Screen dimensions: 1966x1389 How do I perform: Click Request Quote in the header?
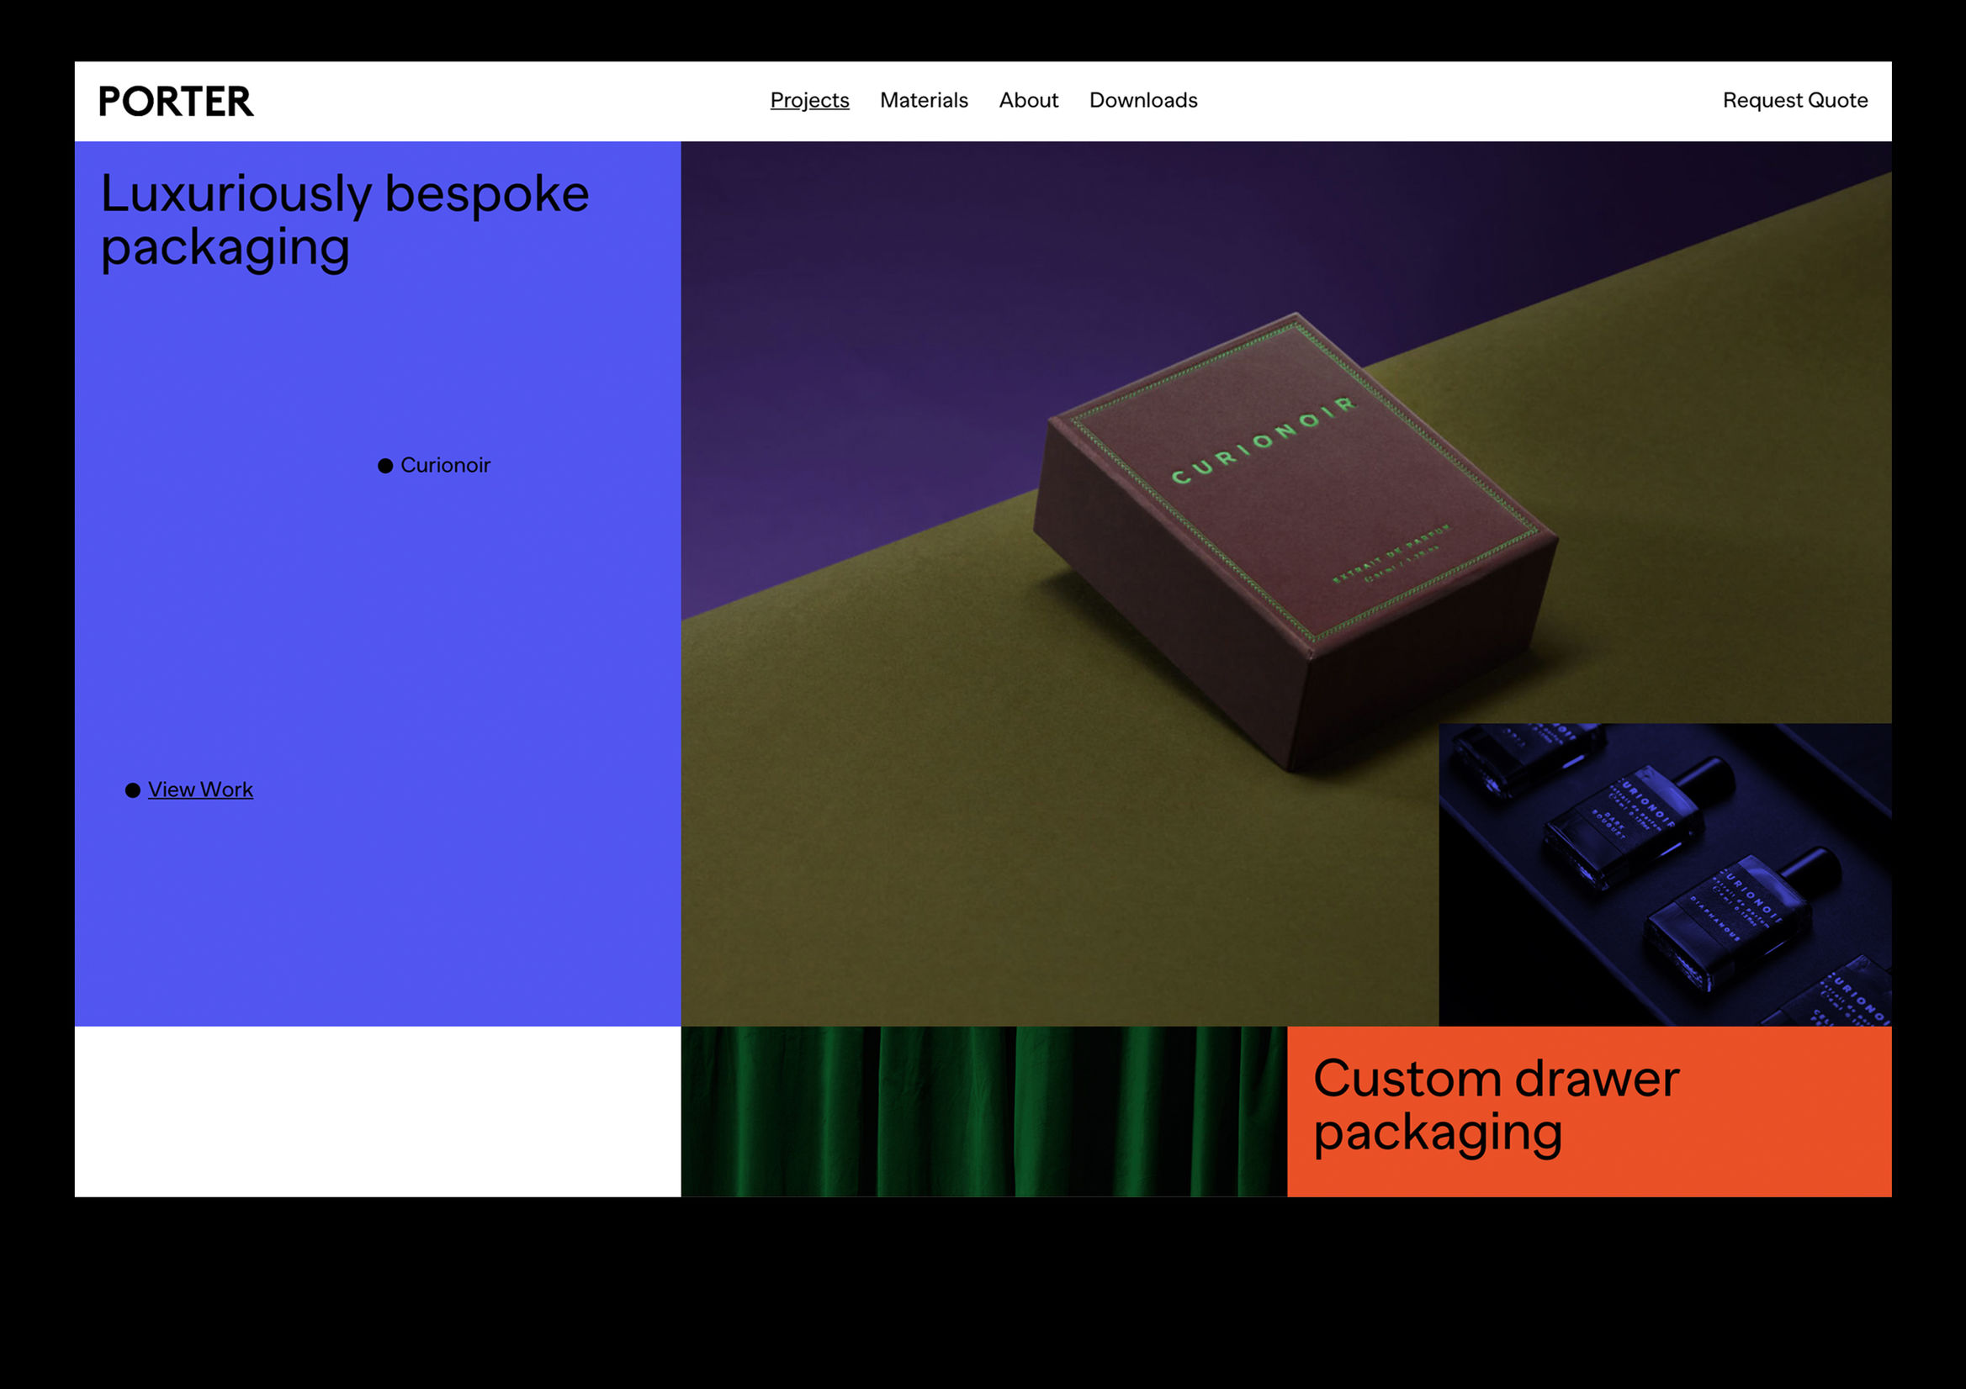point(1794,100)
